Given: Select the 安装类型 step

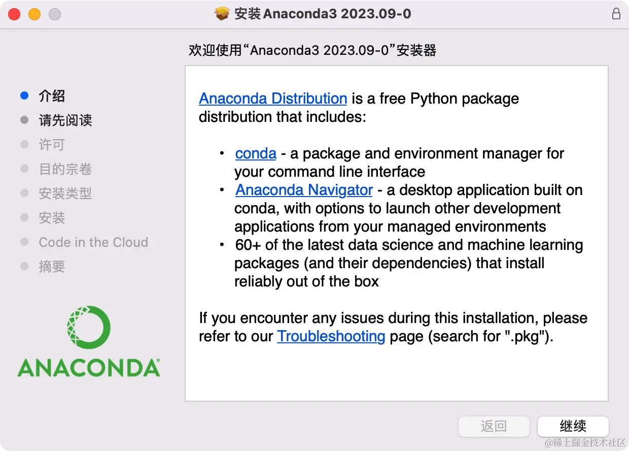Looking at the screenshot, I should click(x=65, y=193).
